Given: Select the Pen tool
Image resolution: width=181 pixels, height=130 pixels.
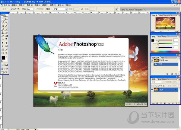Looking at the screenshot, I should coord(3,46).
